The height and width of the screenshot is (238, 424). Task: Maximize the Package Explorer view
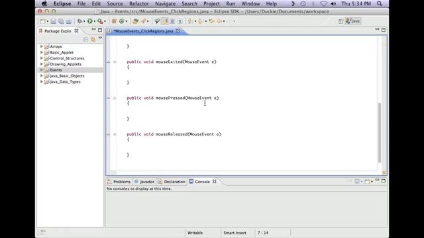[x=100, y=30]
